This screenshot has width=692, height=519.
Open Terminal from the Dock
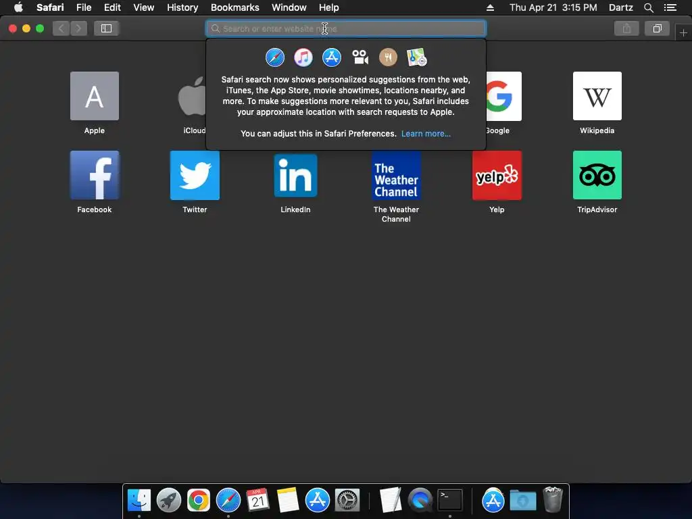click(449, 500)
